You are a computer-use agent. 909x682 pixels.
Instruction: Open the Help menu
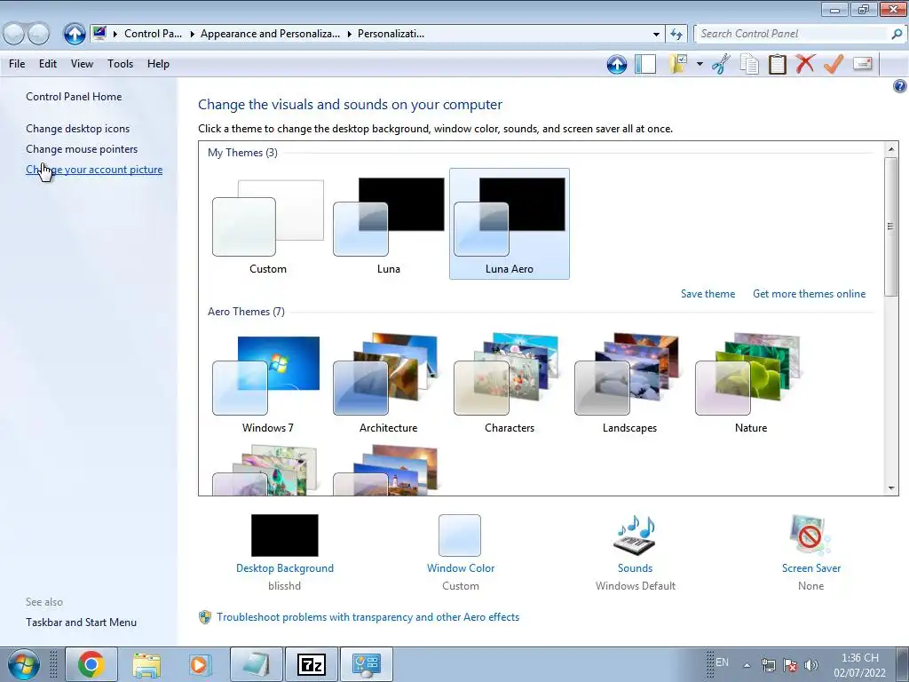158,64
